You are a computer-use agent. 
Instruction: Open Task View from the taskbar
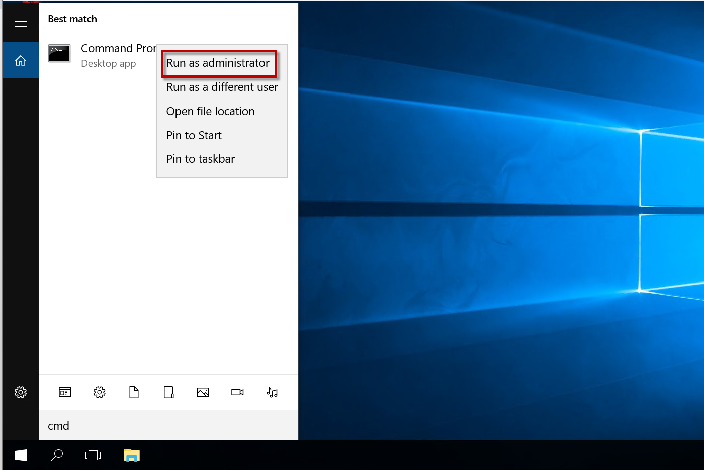tap(93, 455)
